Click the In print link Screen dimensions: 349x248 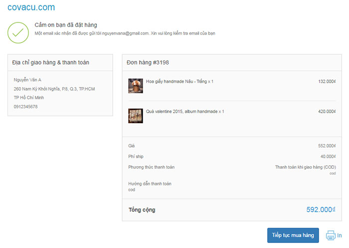(340, 235)
